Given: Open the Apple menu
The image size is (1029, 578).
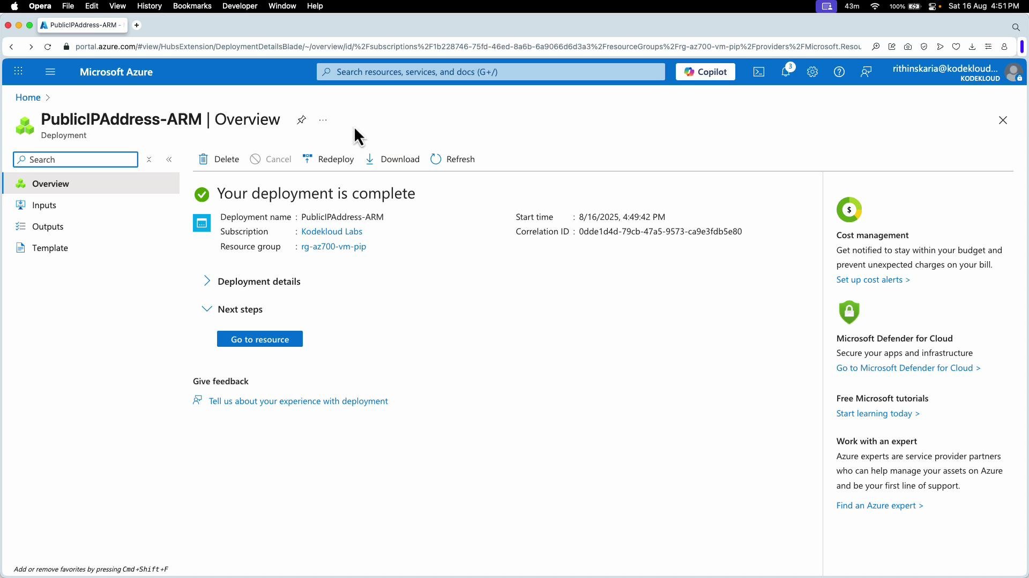Looking at the screenshot, I should [x=14, y=6].
